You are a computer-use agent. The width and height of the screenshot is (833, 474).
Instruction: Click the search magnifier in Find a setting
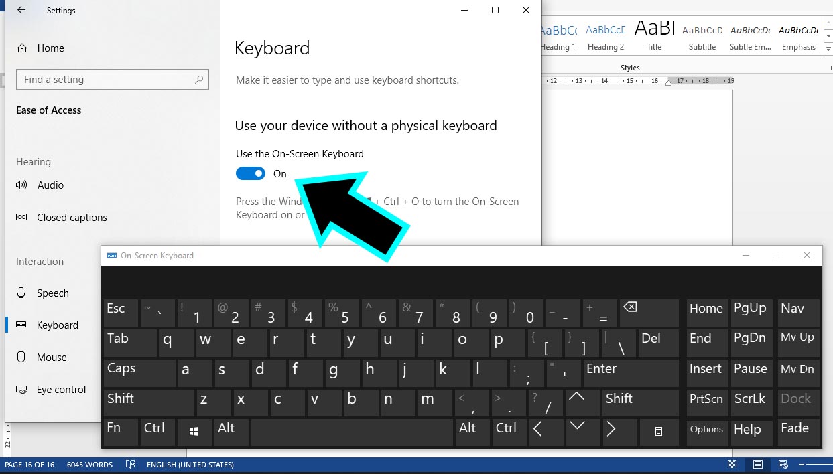[x=199, y=80]
